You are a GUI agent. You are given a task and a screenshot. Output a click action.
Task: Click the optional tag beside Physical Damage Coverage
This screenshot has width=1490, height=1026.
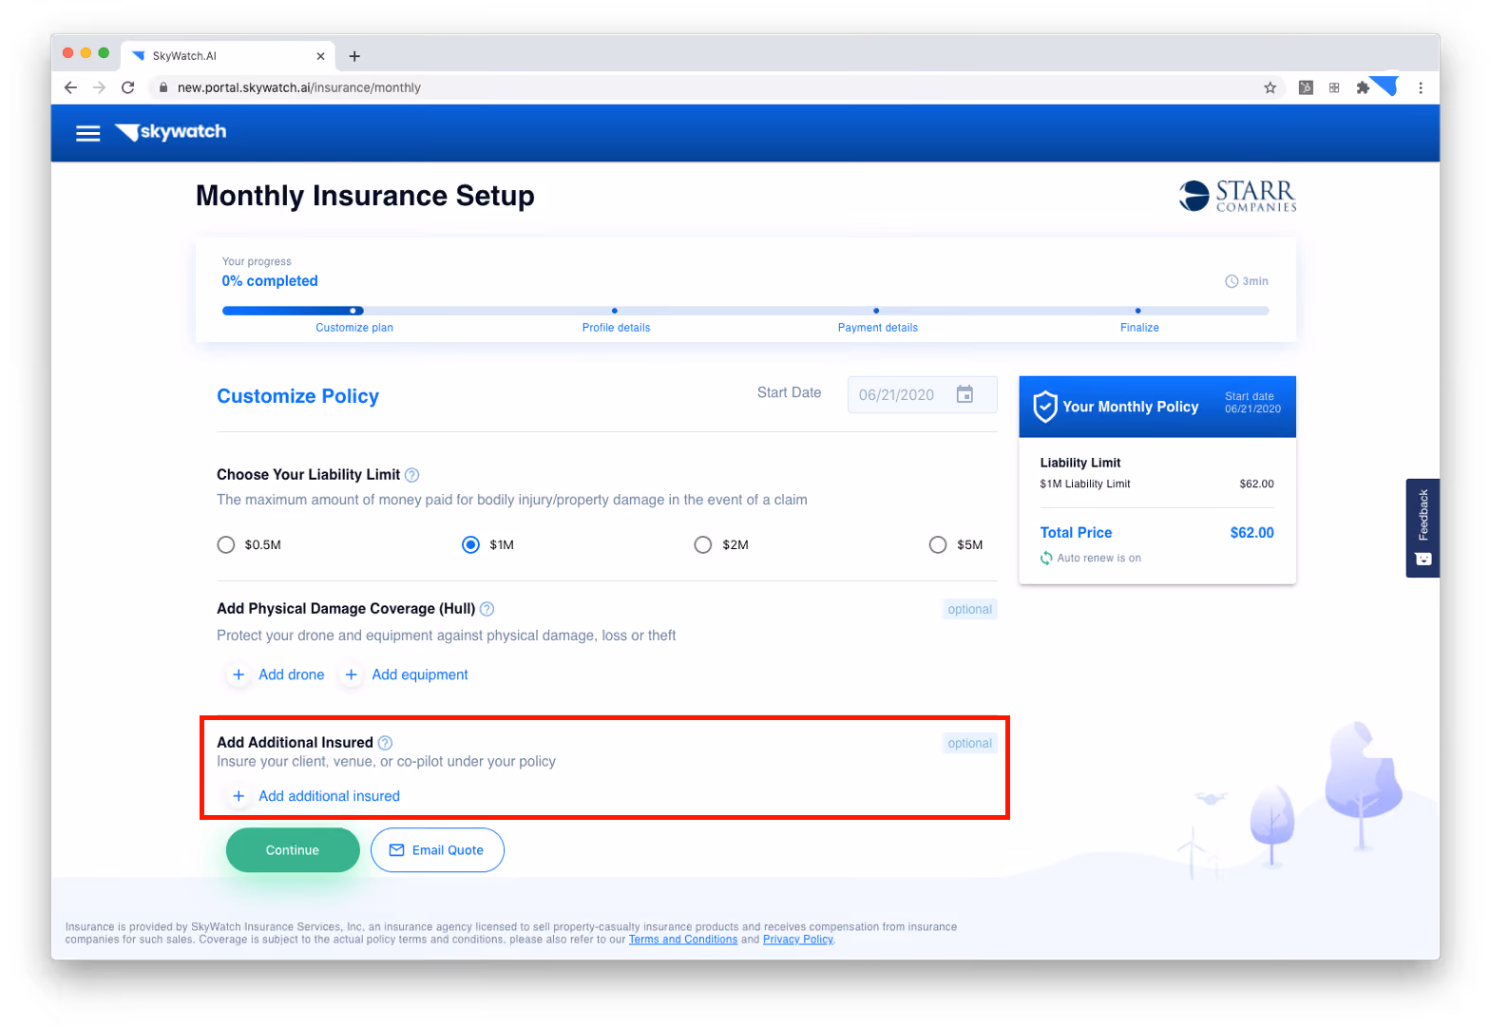point(969,609)
